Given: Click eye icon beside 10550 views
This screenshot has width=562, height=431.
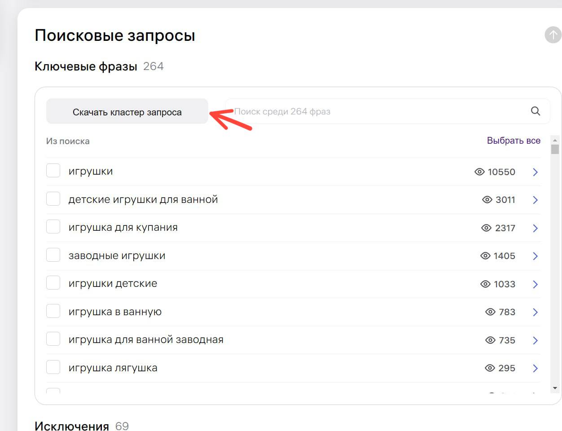Looking at the screenshot, I should tap(479, 172).
